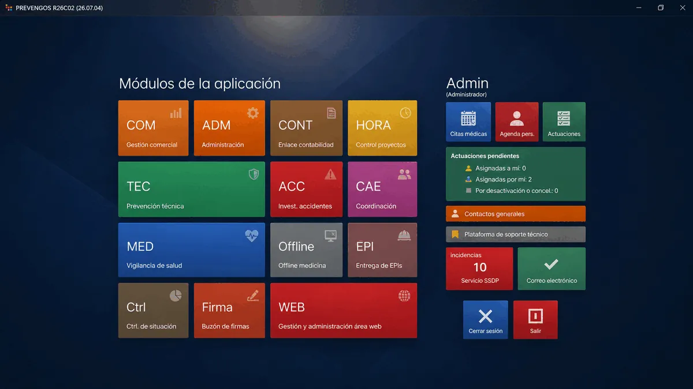Open Agenda pers. contact tile
Image resolution: width=693 pixels, height=389 pixels.
(x=517, y=122)
